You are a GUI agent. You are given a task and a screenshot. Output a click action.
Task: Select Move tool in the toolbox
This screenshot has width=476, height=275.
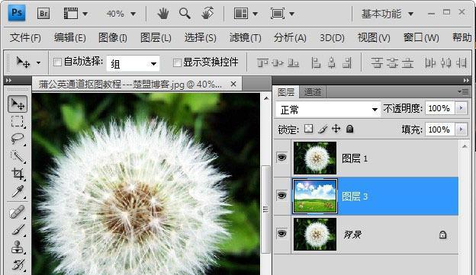[18, 104]
